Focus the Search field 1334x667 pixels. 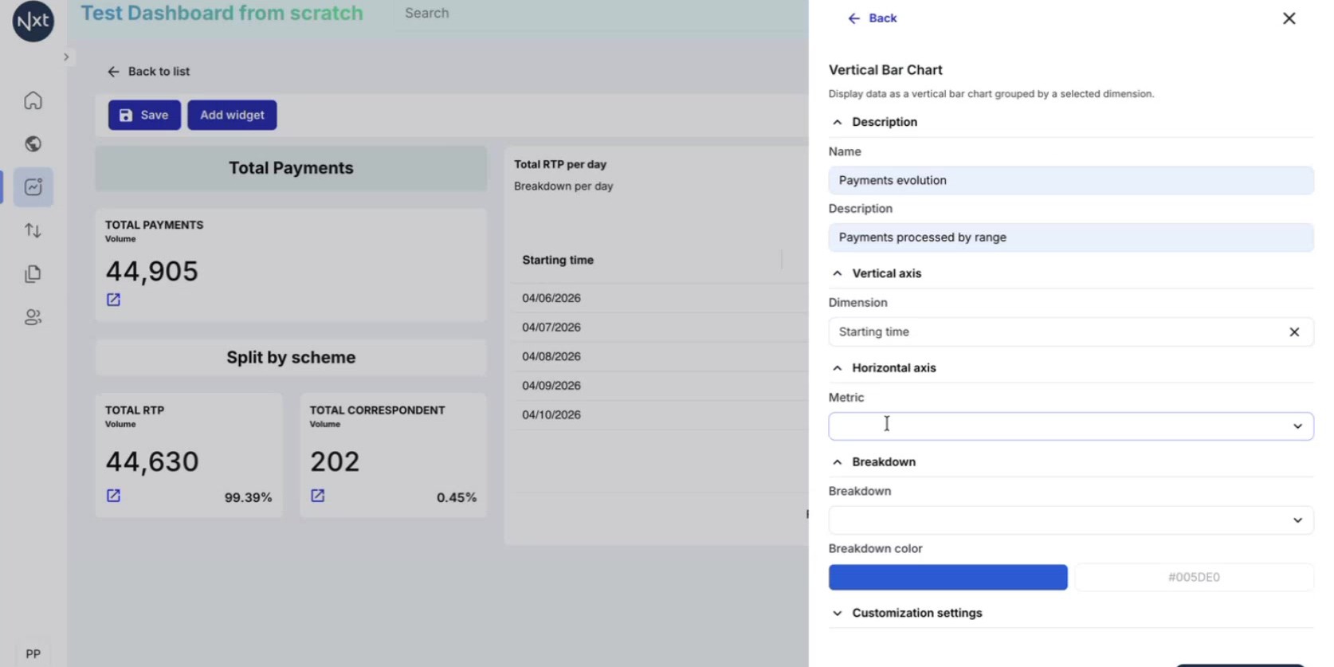point(602,14)
